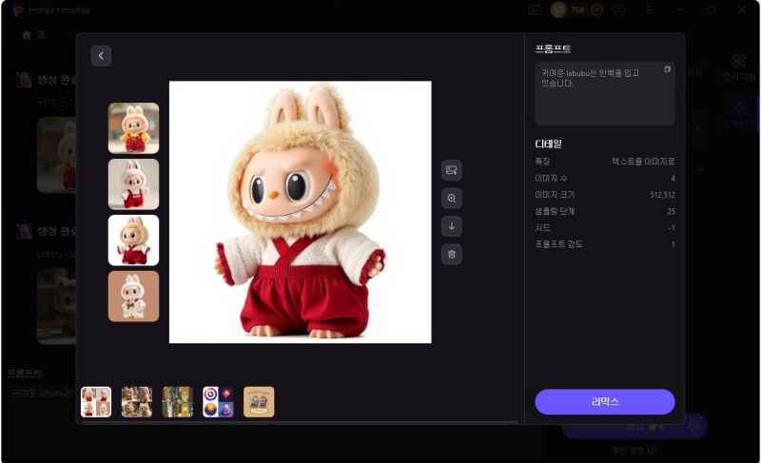
Task: Select the fourth thumbnail with tan background labubu
Action: 133,297
